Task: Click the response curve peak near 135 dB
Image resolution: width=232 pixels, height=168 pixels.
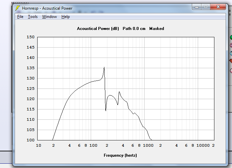Action: point(104,68)
